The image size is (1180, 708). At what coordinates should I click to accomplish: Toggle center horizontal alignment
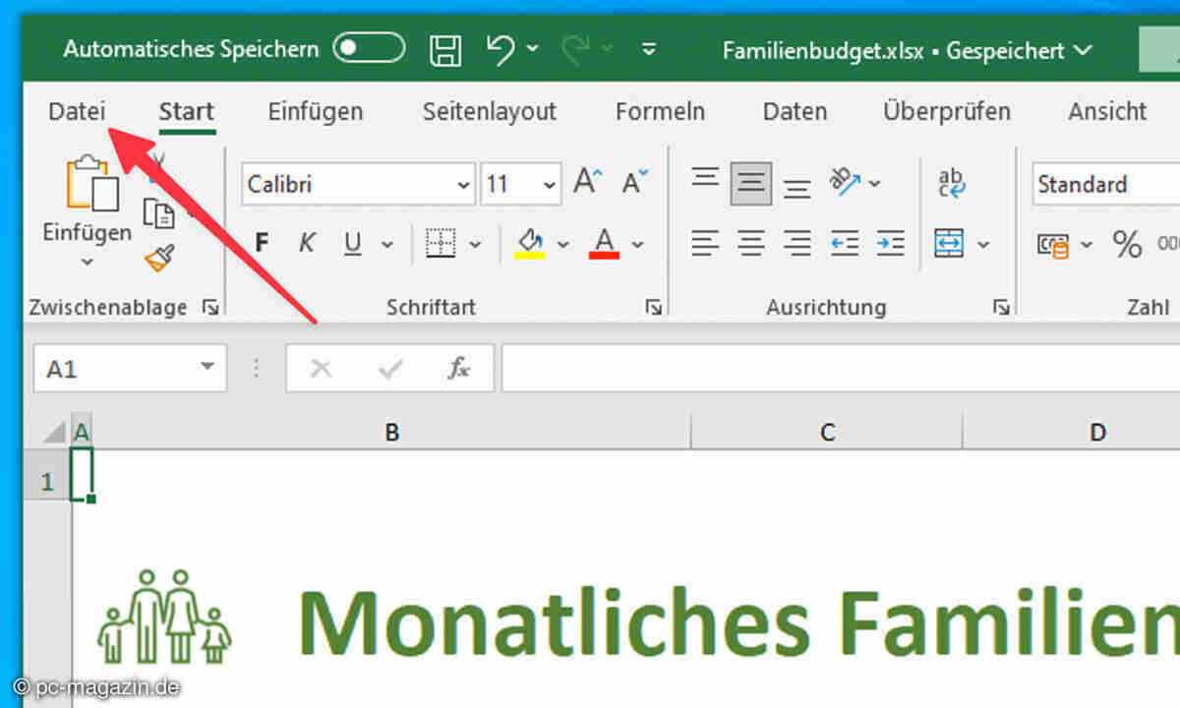point(751,243)
